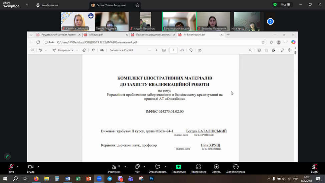Leave the meeting with the Выйти button
Screen dimensions: 325x183
click(x=314, y=167)
